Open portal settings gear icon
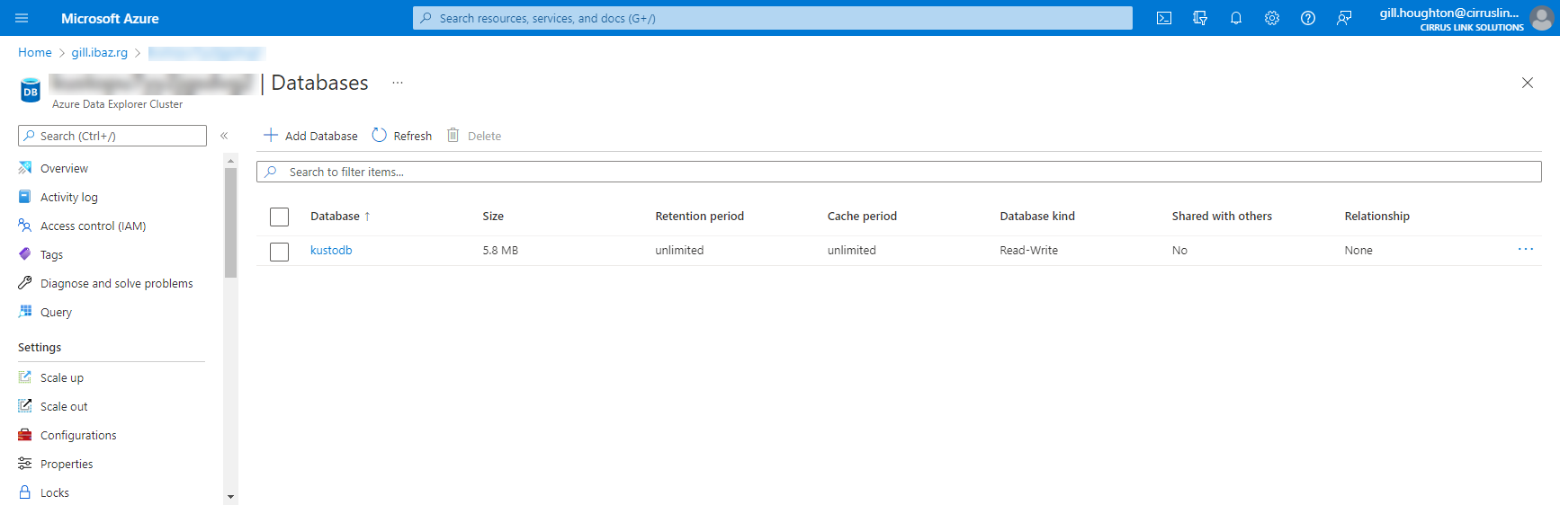The width and height of the screenshot is (1560, 505). pyautogui.click(x=1271, y=18)
